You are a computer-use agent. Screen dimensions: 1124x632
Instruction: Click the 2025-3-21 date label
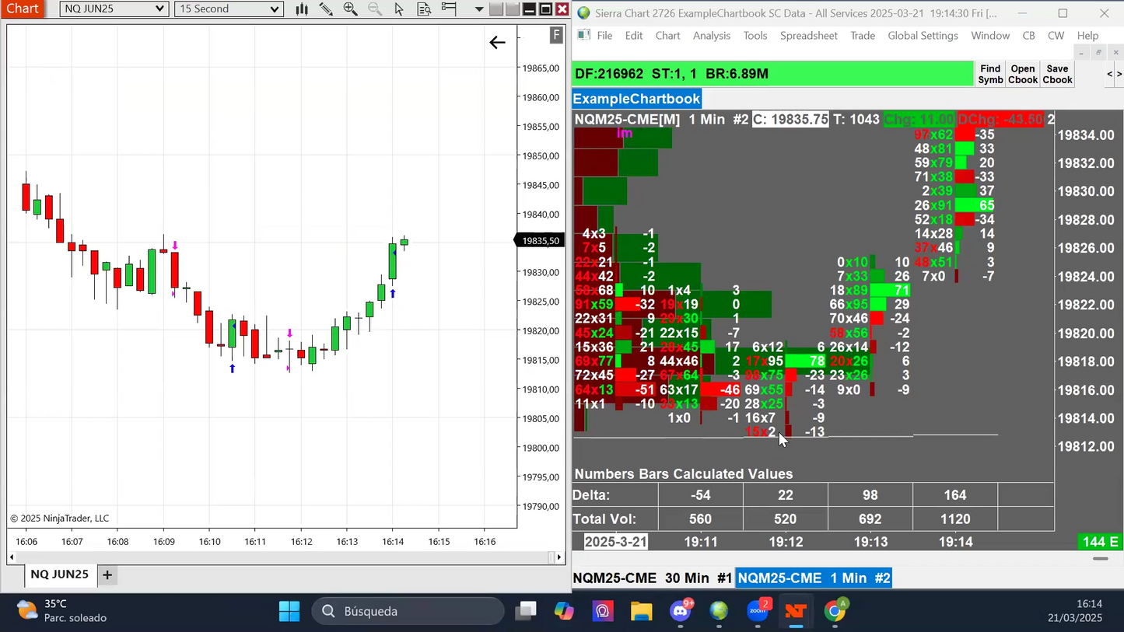616,542
